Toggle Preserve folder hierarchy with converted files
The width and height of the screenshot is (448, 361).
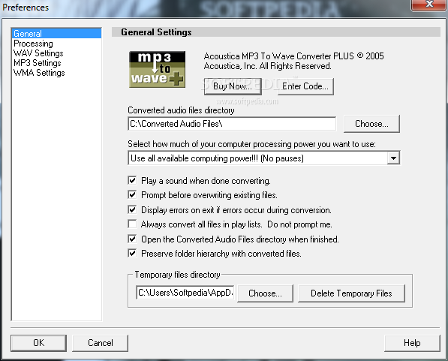point(132,253)
